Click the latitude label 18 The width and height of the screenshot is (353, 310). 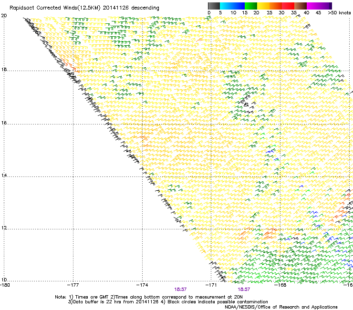pyautogui.click(x=4, y=69)
